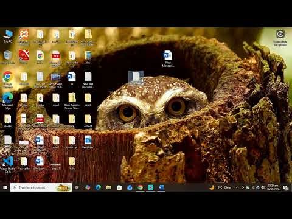The width and height of the screenshot is (292, 219).
Task: Open the Windows Start menu
Action: (x=5, y=187)
